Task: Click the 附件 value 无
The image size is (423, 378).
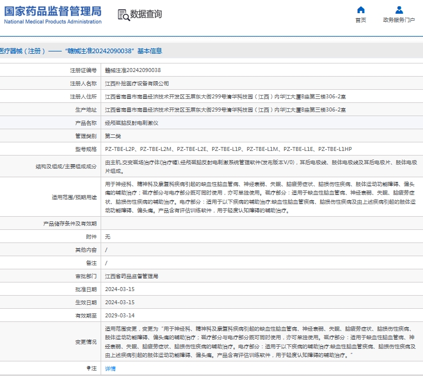Action: point(107,237)
